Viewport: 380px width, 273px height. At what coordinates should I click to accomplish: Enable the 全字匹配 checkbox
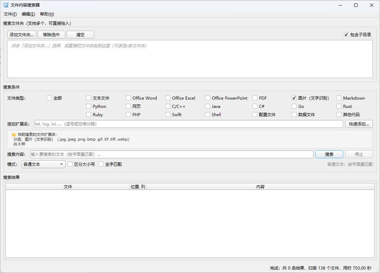pyautogui.click(x=101, y=164)
